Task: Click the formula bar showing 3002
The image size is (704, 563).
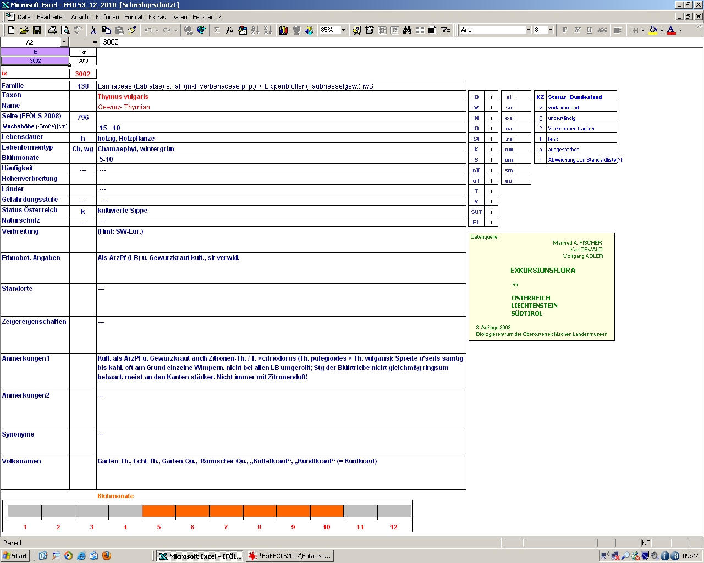Action: (402, 42)
